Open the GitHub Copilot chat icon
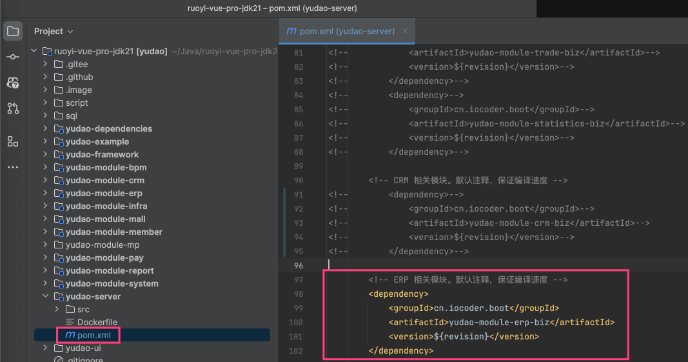Screen dimensions: 688x362 point(13,83)
